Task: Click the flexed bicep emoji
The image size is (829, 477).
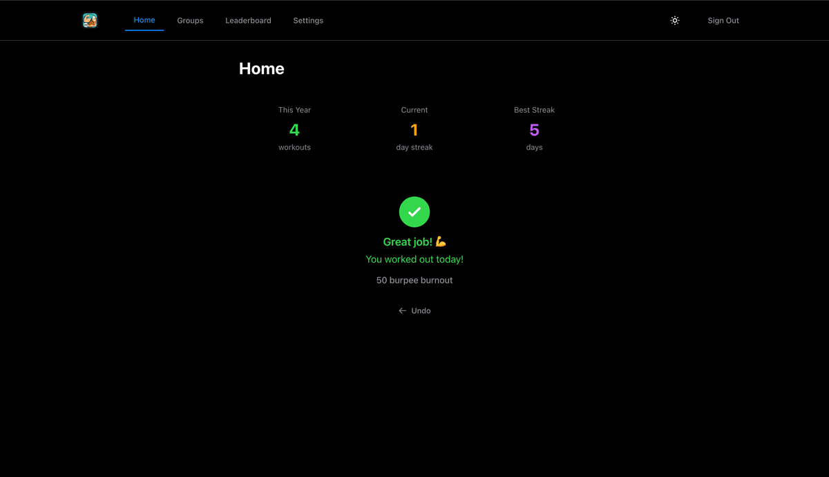Action: click(x=441, y=242)
